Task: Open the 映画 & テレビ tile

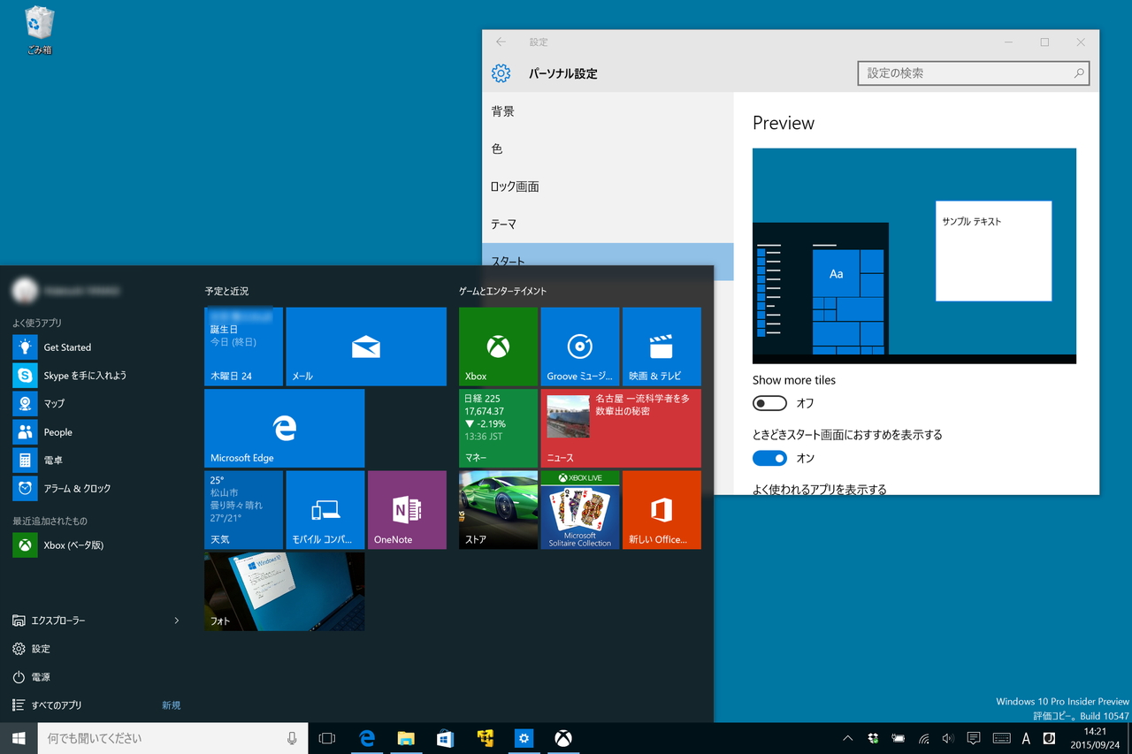Action: [x=662, y=347]
